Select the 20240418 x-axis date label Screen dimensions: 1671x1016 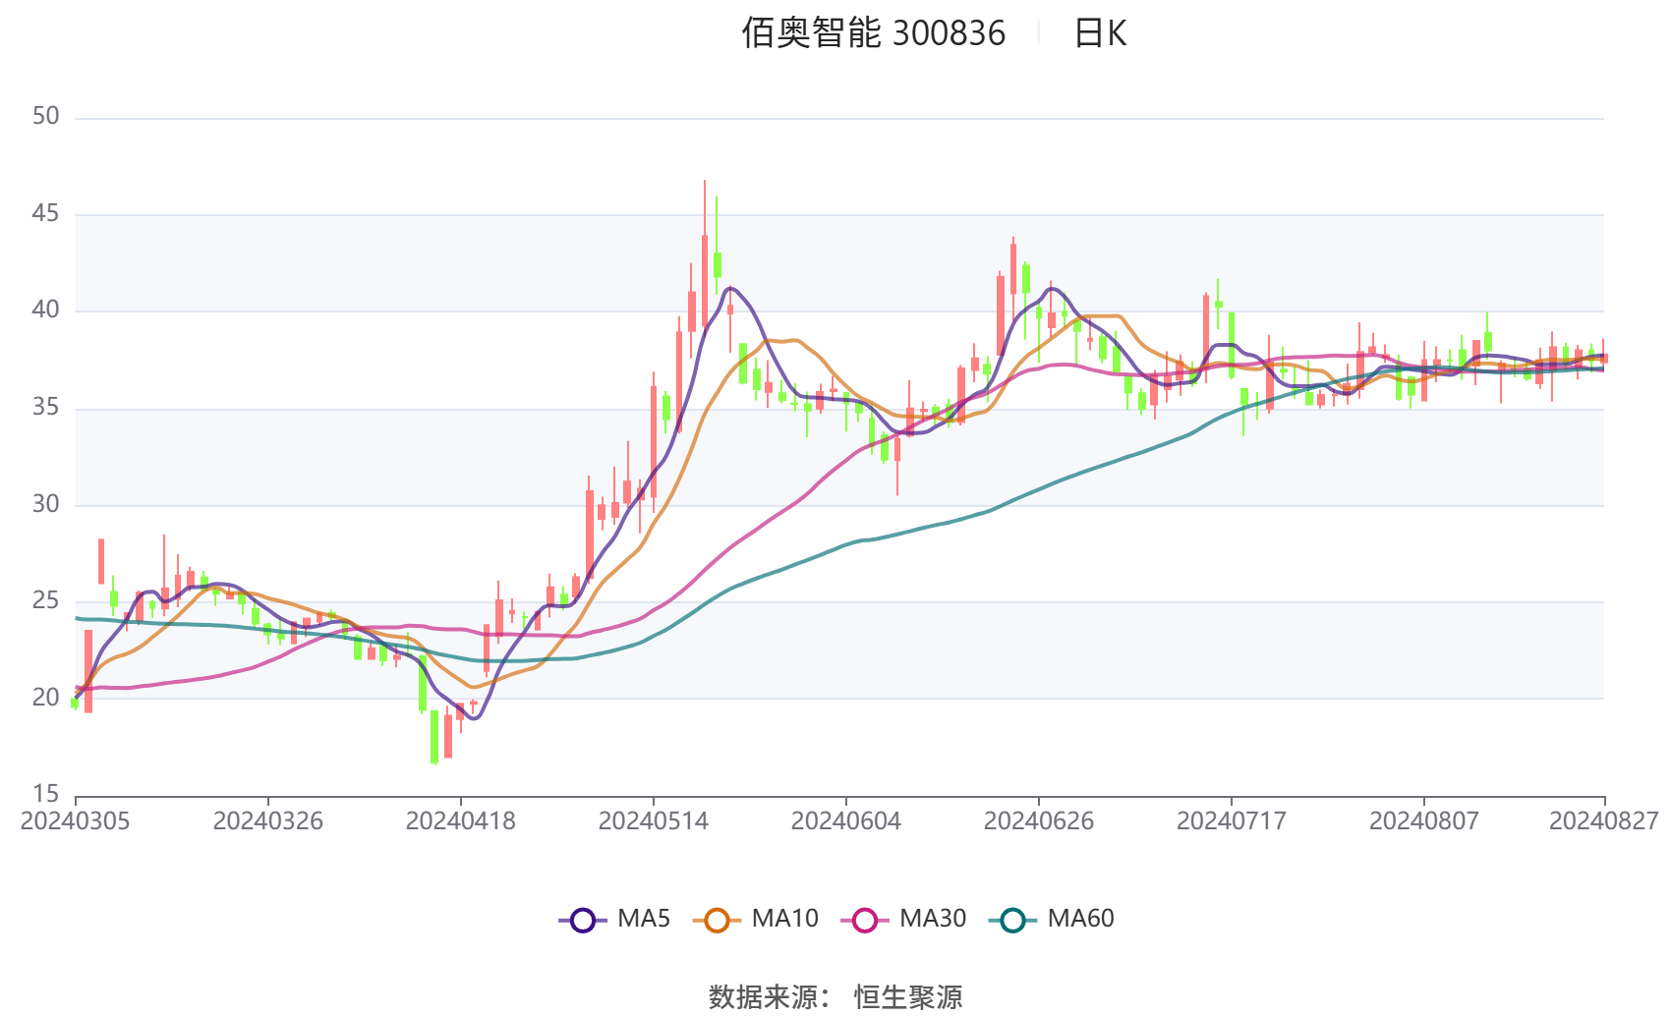[x=460, y=821]
